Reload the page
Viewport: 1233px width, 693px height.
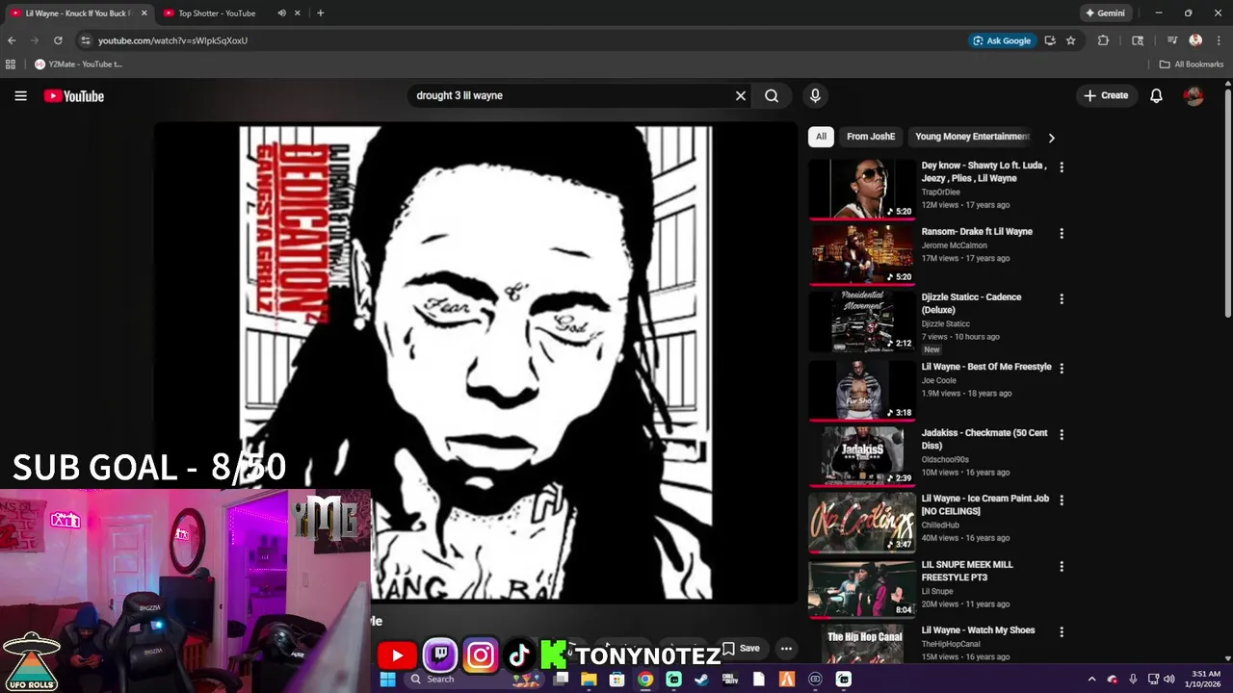(58, 40)
